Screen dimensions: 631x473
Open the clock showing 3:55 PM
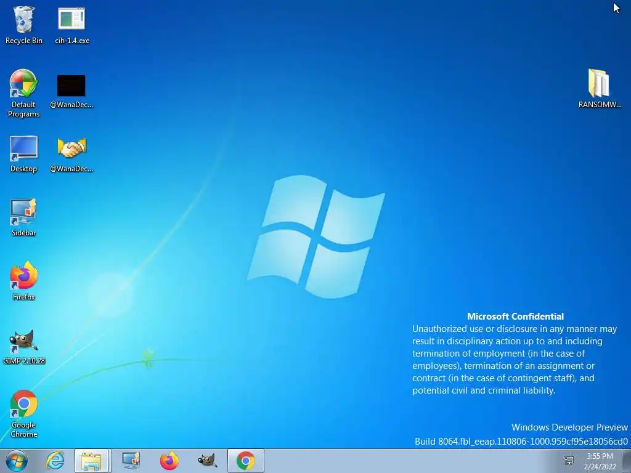600,461
